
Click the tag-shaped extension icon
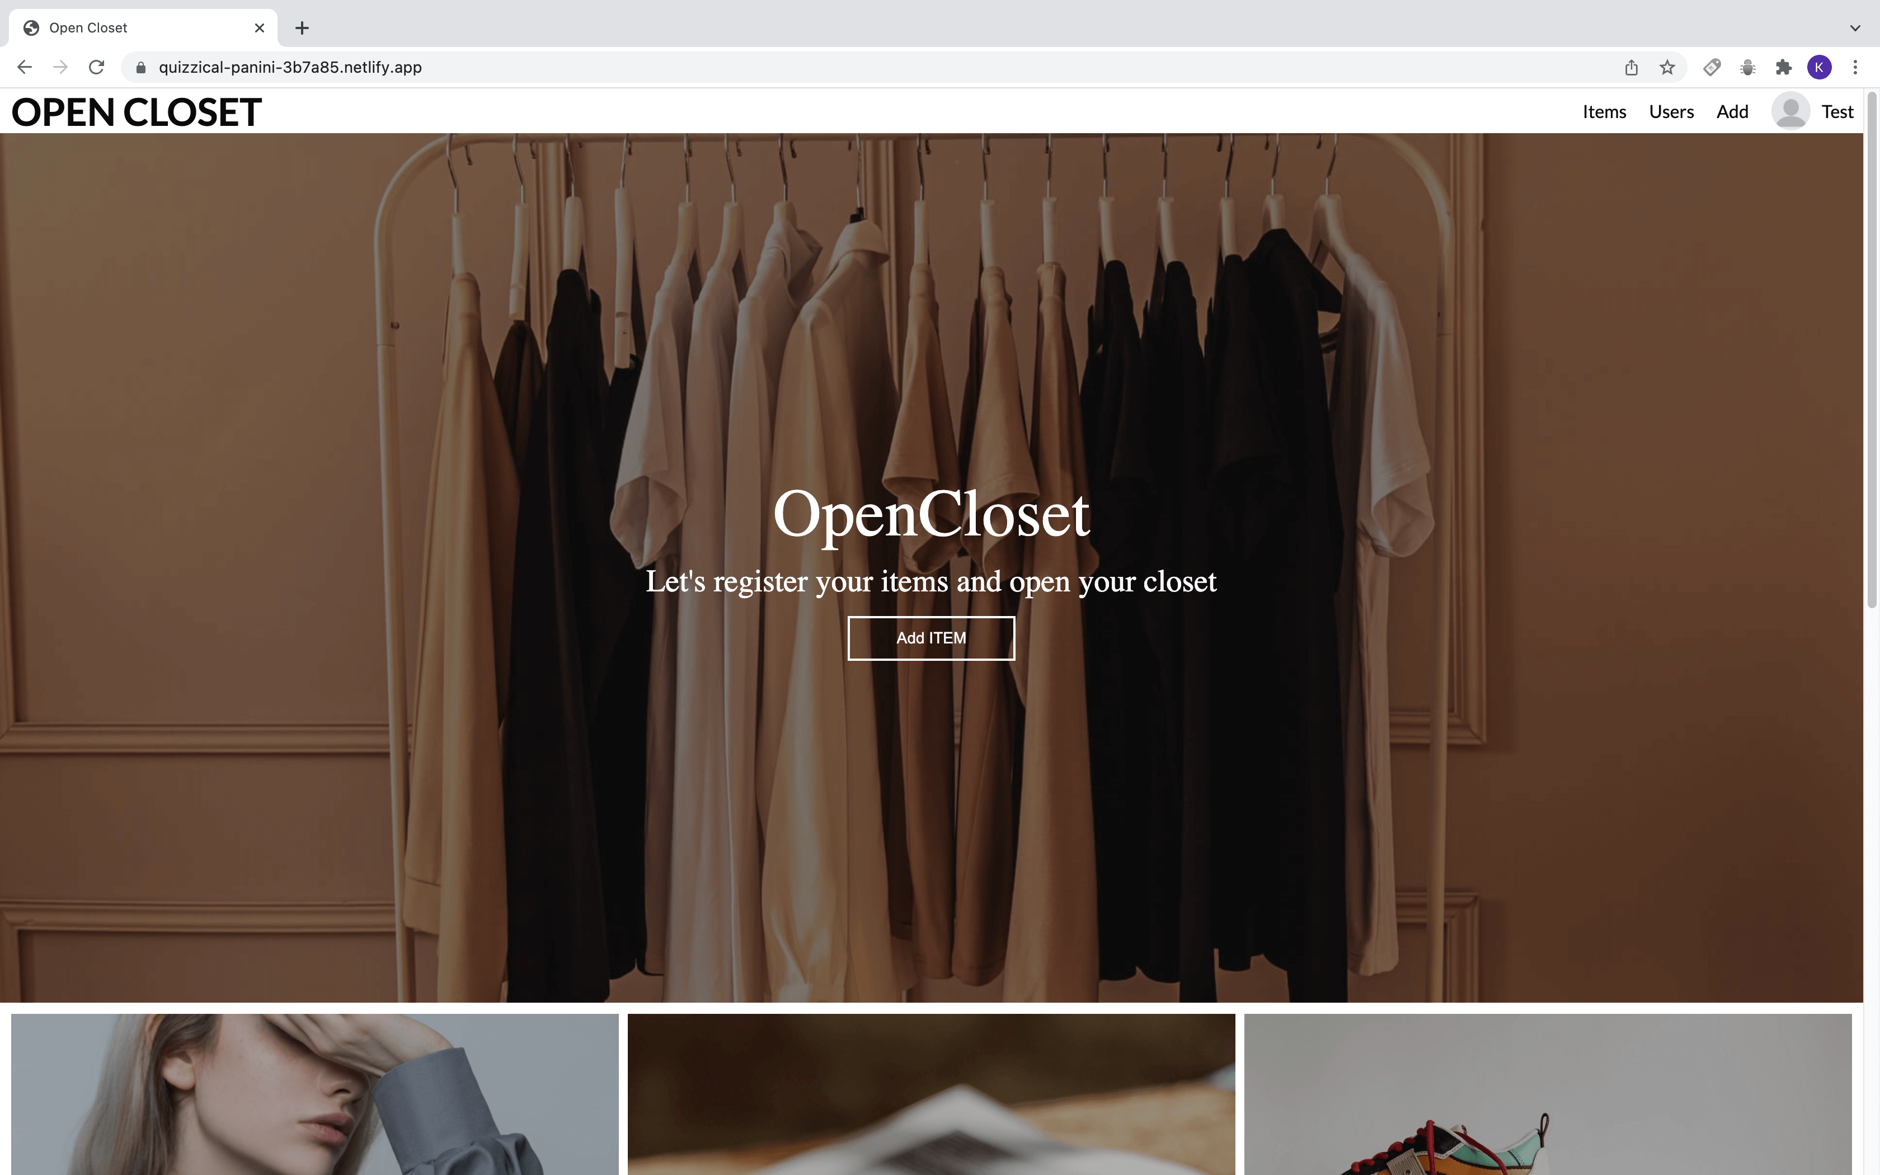point(1712,67)
